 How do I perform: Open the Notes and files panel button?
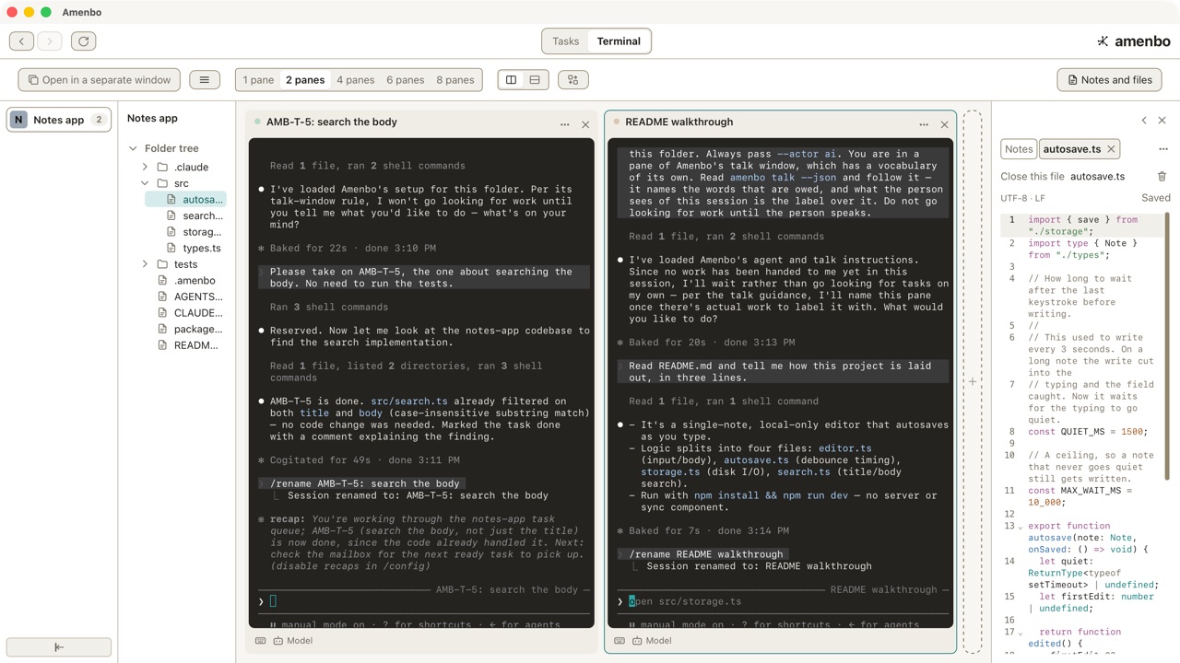(x=1109, y=80)
